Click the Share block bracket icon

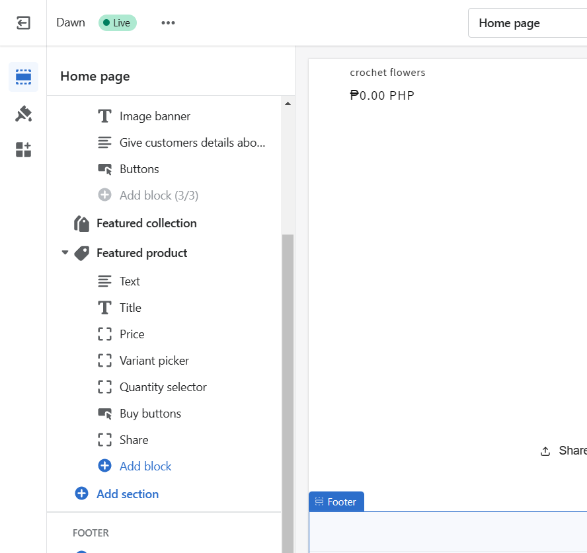(x=105, y=439)
